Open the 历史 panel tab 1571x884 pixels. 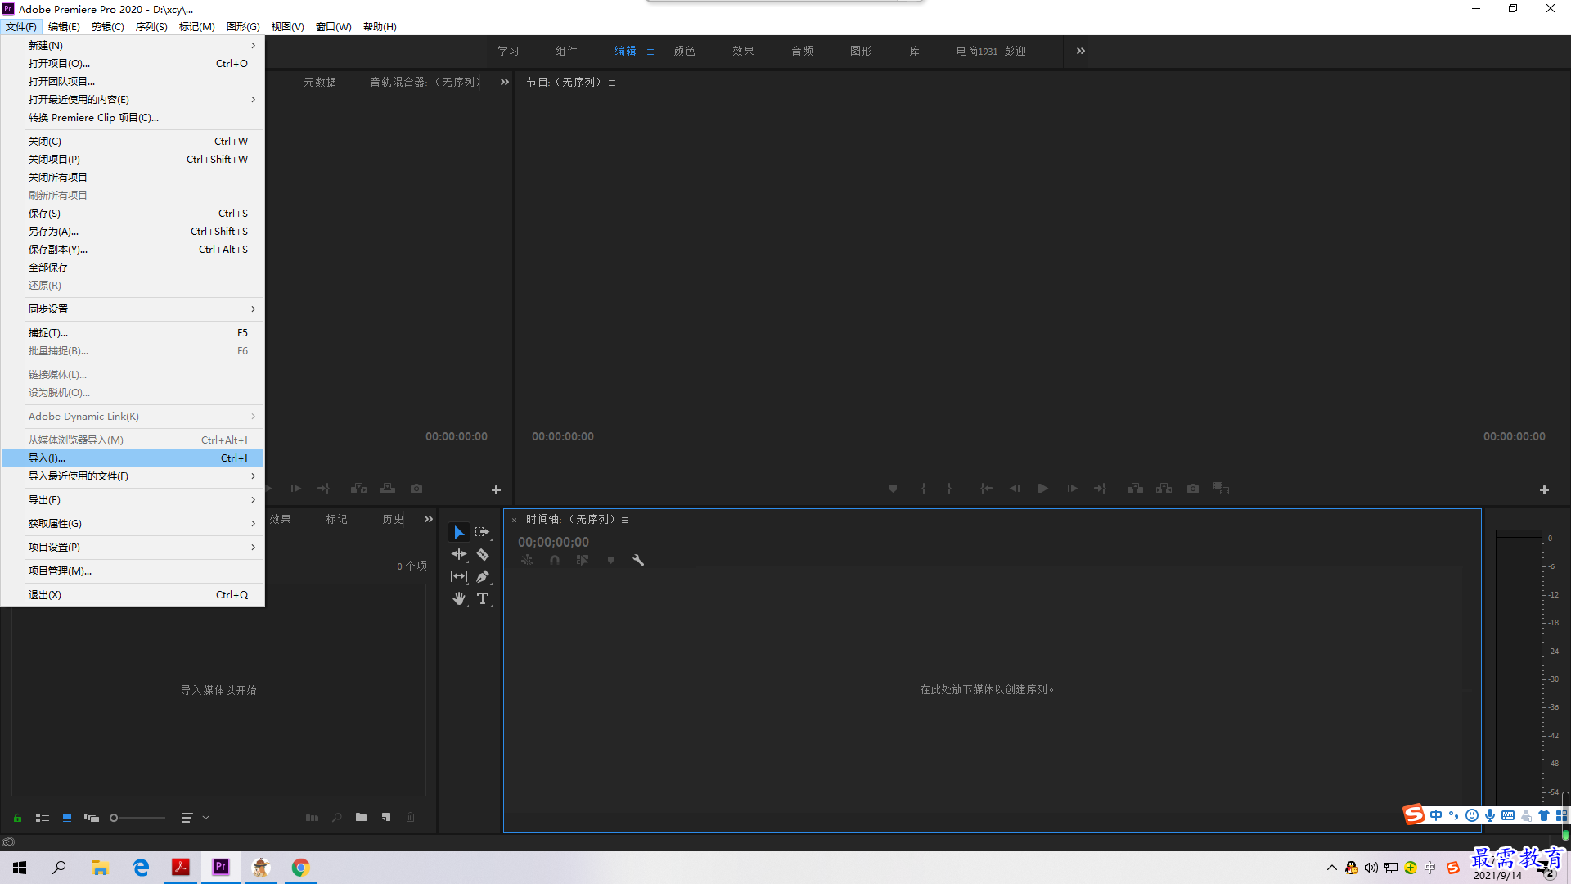click(393, 519)
